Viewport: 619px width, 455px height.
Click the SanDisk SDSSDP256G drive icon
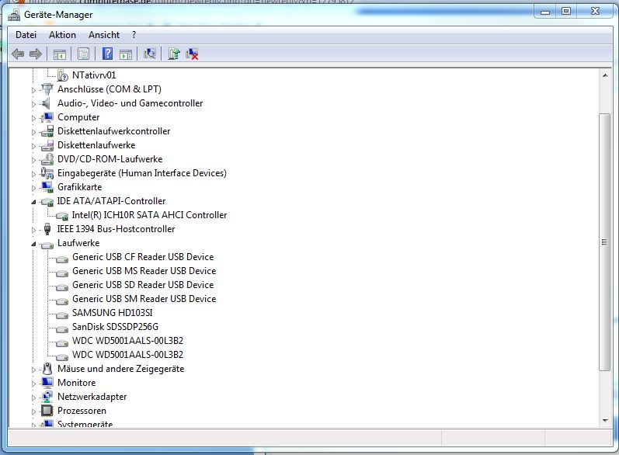click(x=62, y=328)
